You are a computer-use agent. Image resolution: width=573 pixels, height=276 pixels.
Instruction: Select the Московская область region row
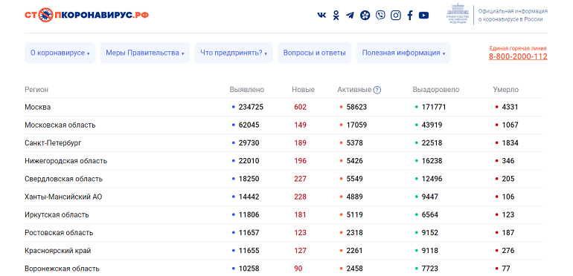click(x=284, y=125)
